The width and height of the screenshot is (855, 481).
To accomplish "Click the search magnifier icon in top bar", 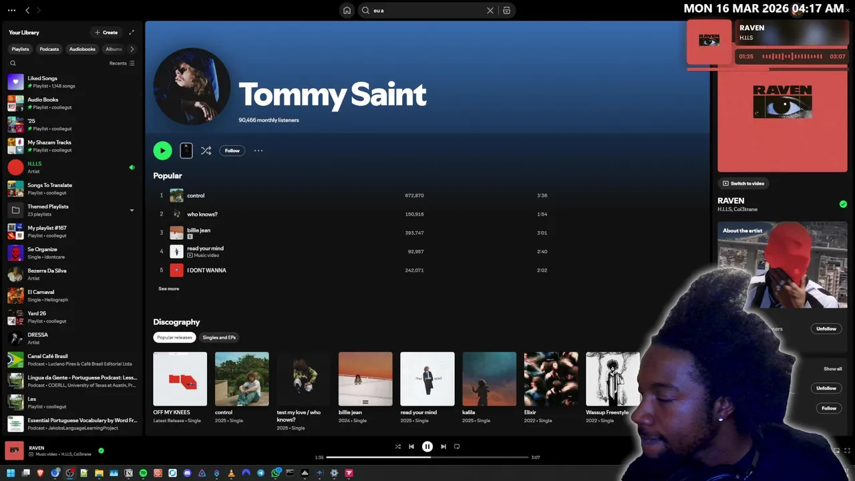I will pyautogui.click(x=365, y=11).
